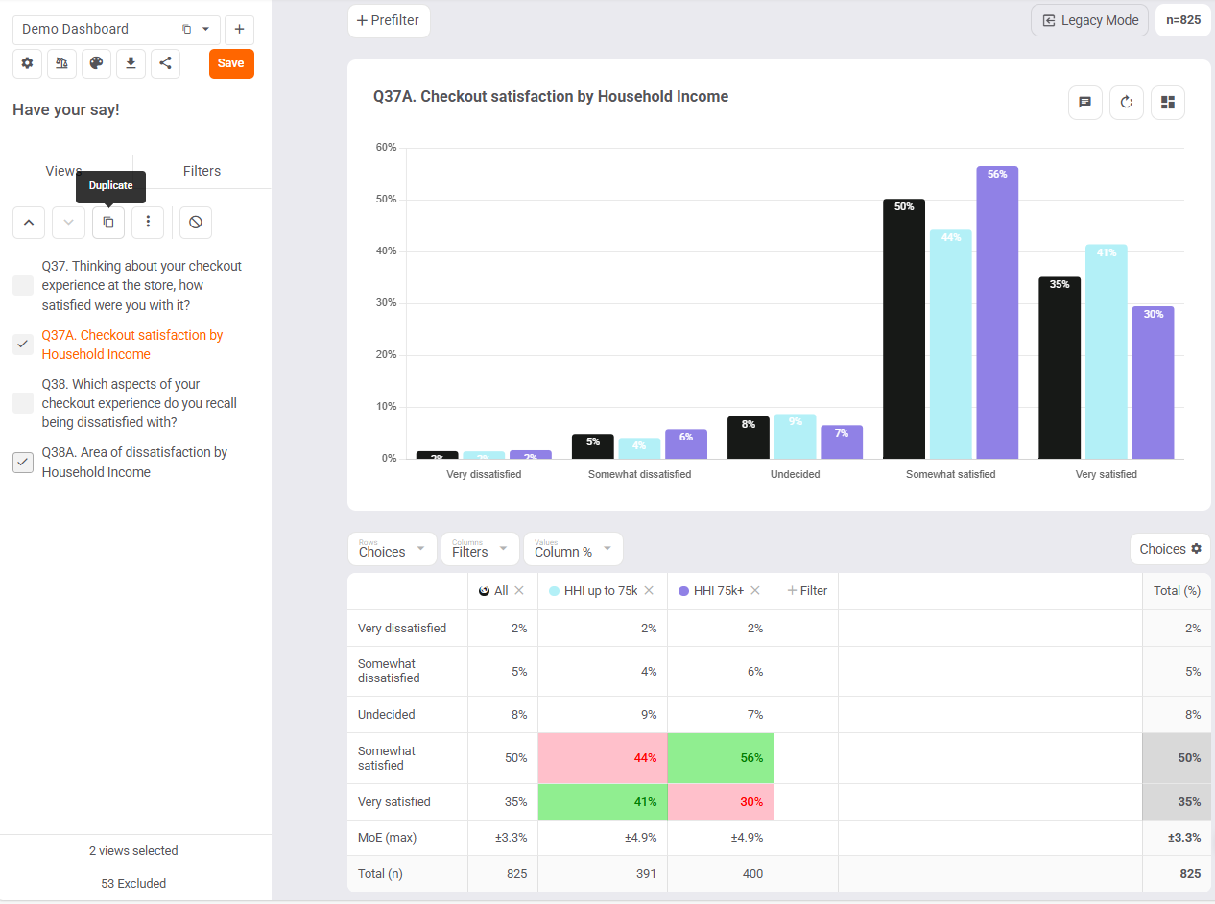Viewport: 1215px width, 904px height.
Task: Open the chart layout grid icon
Action: tap(1168, 102)
